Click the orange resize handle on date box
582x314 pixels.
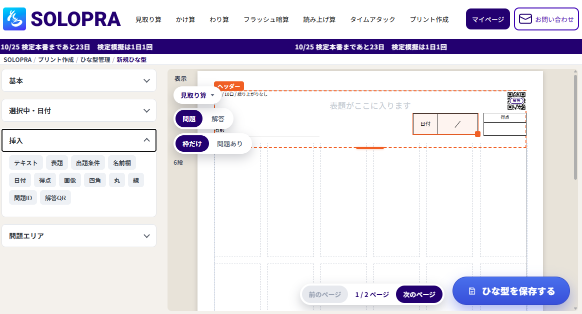point(477,134)
